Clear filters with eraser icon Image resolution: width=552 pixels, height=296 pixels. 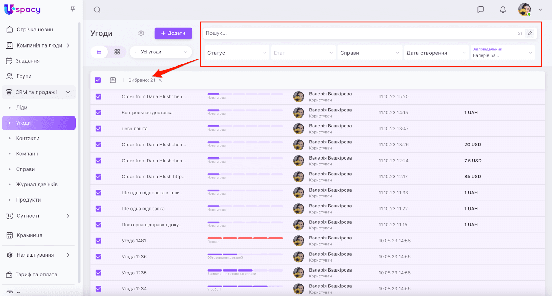pyautogui.click(x=530, y=33)
